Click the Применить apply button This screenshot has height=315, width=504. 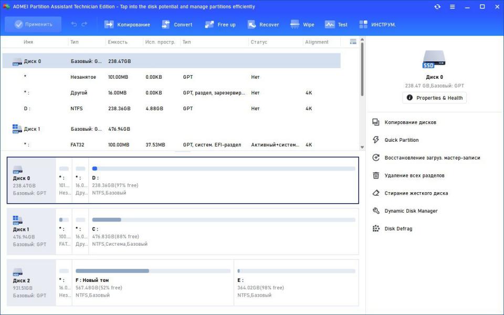click(33, 24)
